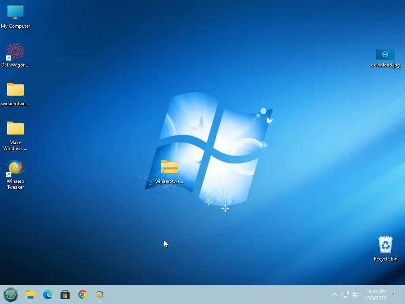Open the volume speaker tray icon
This screenshot has height=304, width=405.
point(356,294)
